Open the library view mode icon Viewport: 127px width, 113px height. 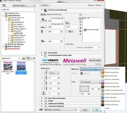pos(4,6)
